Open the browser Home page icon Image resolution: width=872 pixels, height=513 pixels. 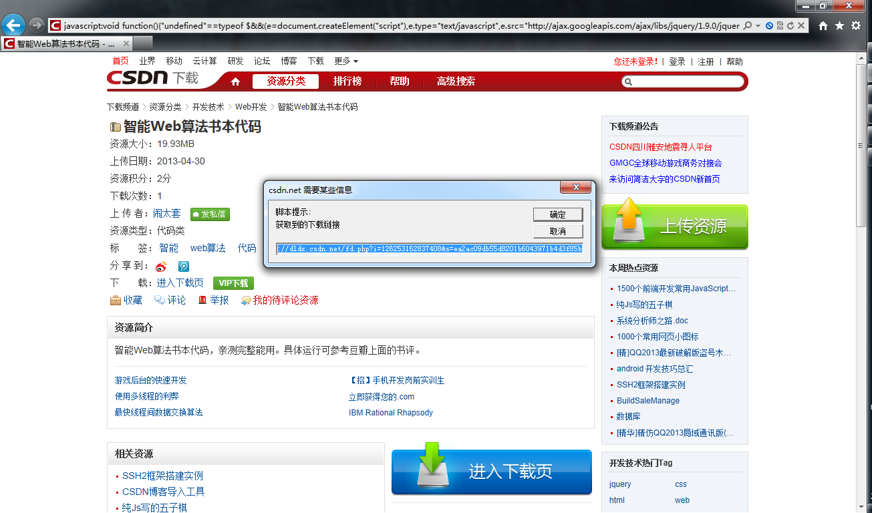(x=823, y=25)
